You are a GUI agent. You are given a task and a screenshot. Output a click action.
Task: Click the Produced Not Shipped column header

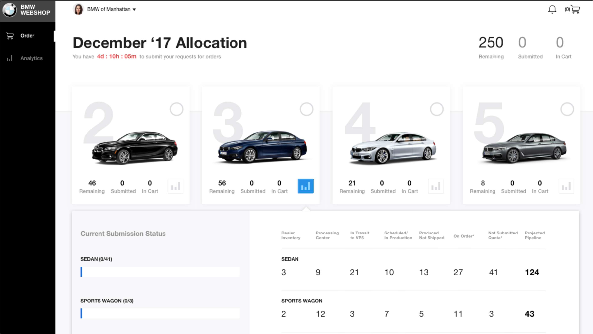coord(431,235)
